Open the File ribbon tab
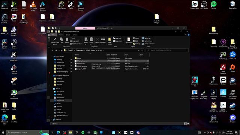Screen dimensions: 240x135 (x=53, y=35)
